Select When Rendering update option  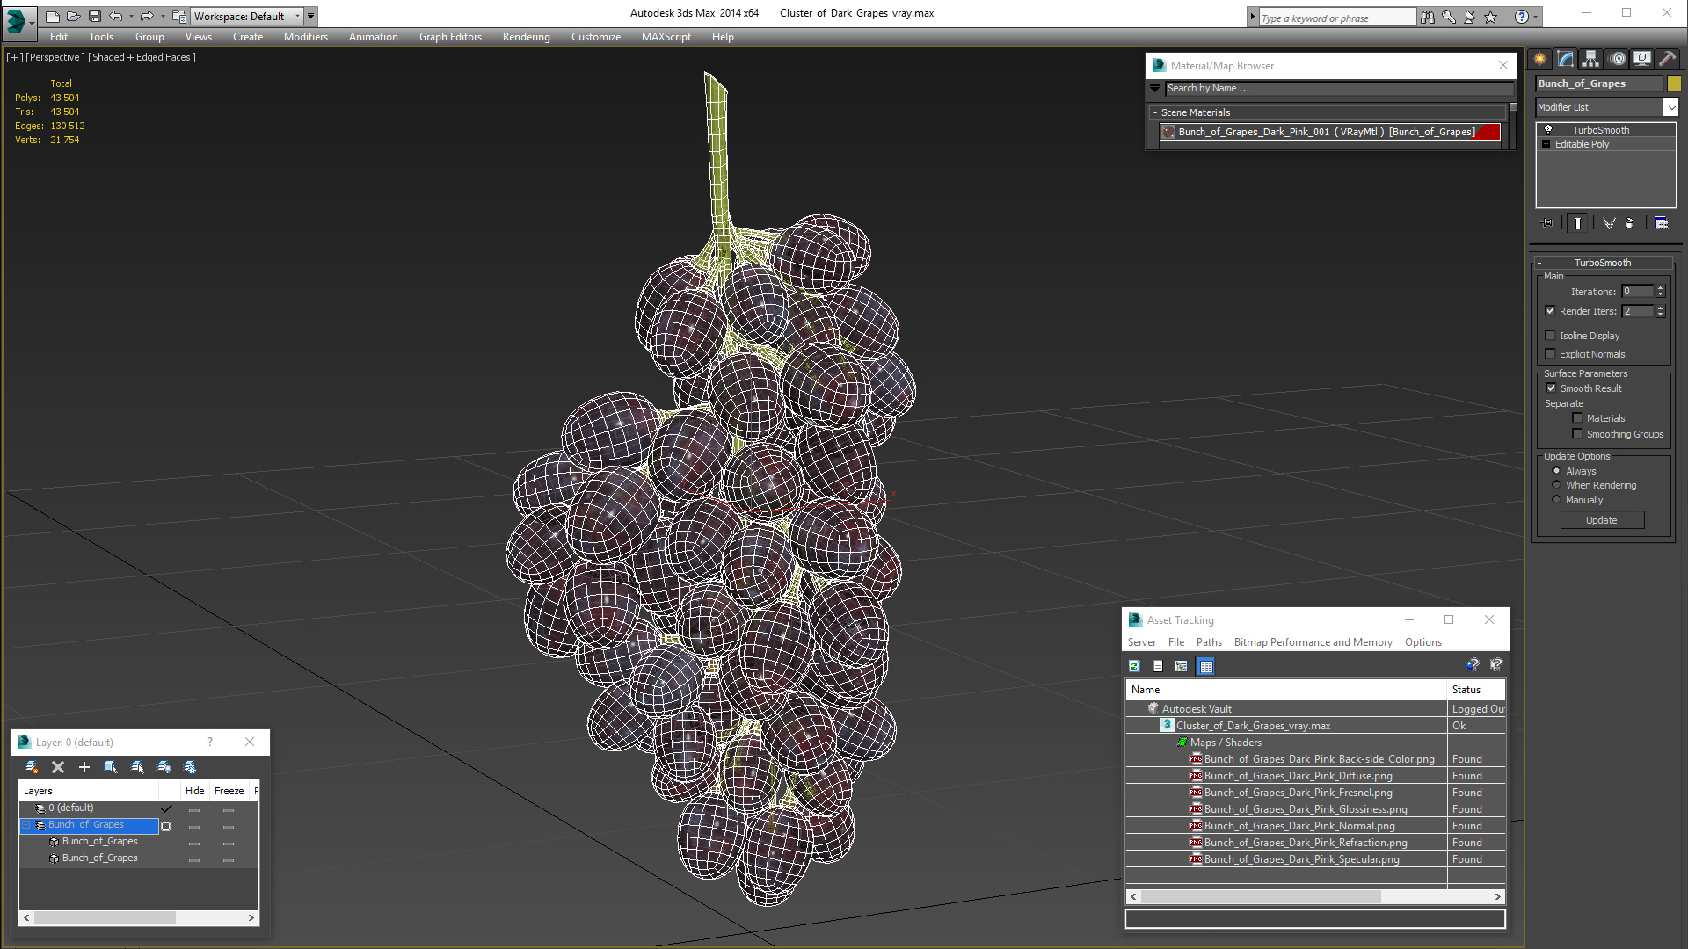1556,485
